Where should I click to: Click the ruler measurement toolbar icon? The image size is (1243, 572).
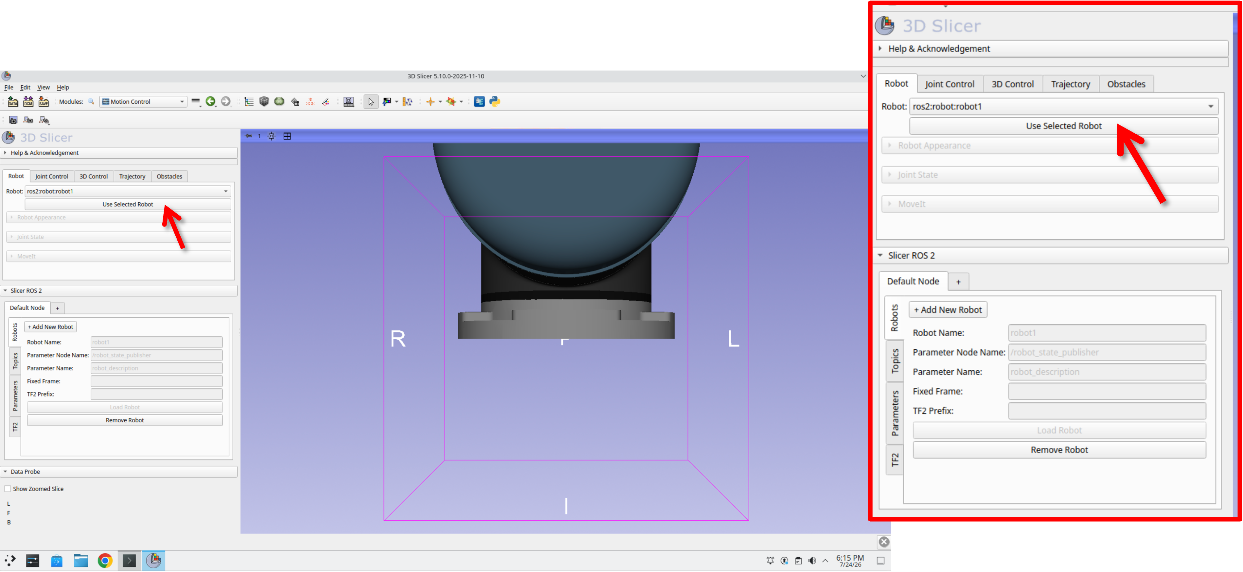click(x=408, y=102)
